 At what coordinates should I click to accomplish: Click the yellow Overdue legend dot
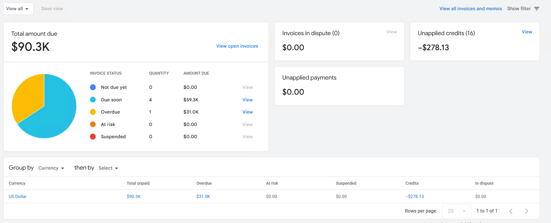click(93, 112)
